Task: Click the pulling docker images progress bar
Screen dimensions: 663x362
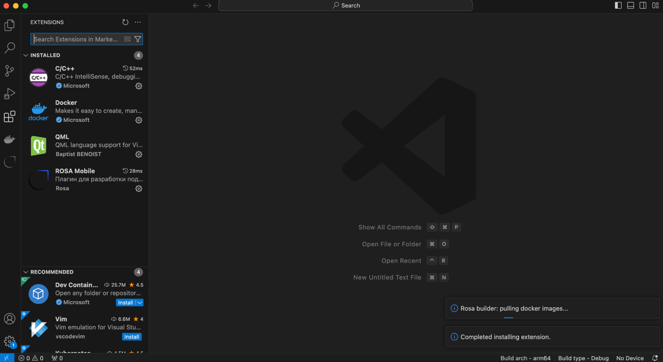Action: pos(508,318)
